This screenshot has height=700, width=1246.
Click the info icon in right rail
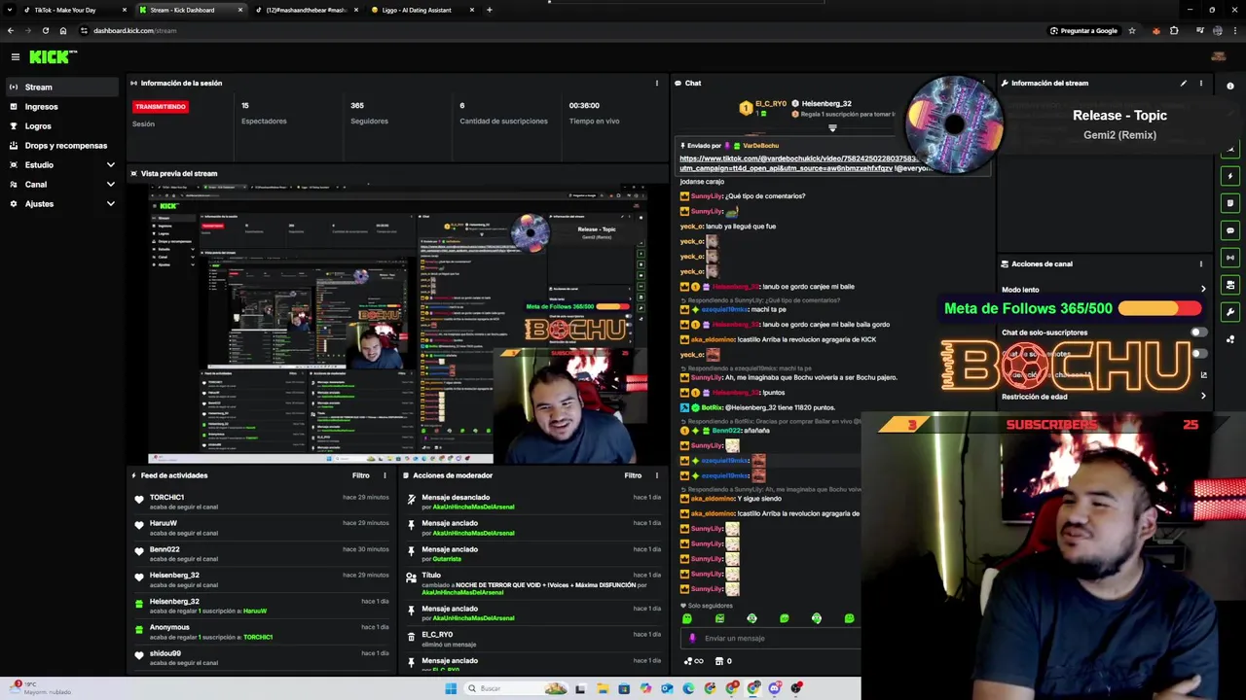click(1230, 87)
